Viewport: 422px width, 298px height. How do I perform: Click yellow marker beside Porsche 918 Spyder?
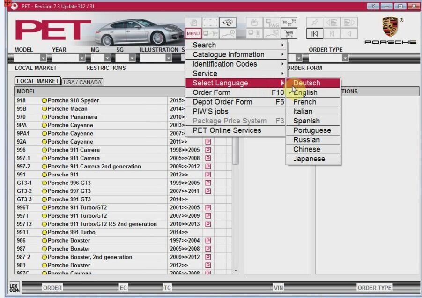[44, 100]
